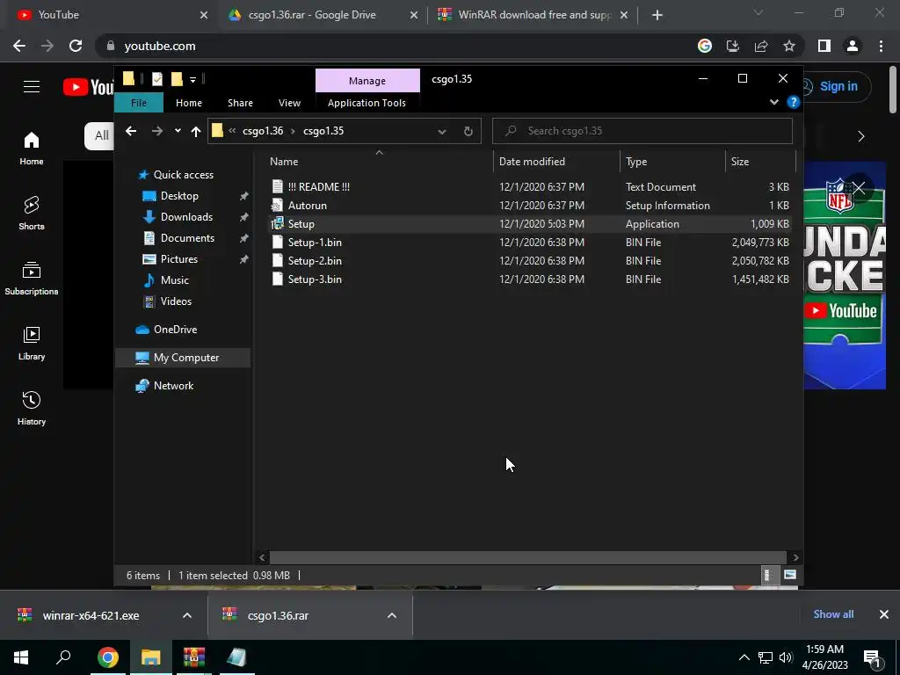Click the Explorer back arrow button
The image size is (900, 675).
tap(131, 132)
